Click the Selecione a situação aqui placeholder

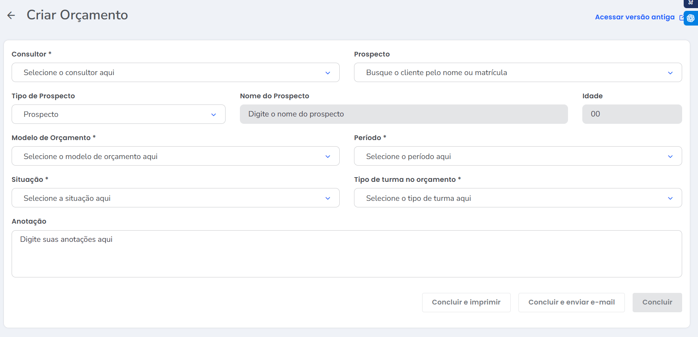point(67,198)
